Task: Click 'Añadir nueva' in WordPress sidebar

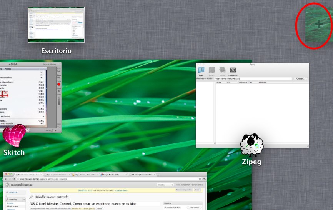Action: click(x=12, y=207)
